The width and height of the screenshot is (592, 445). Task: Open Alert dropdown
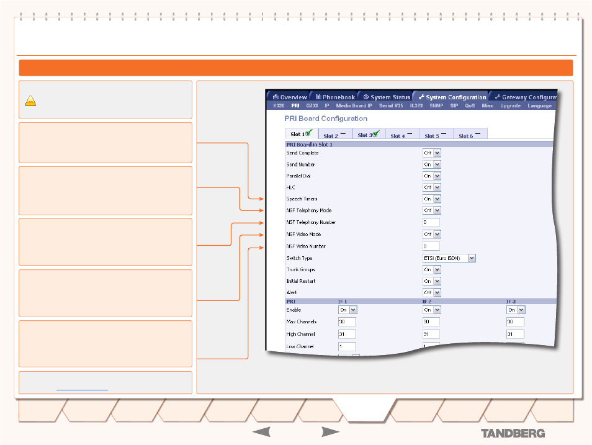tap(431, 292)
